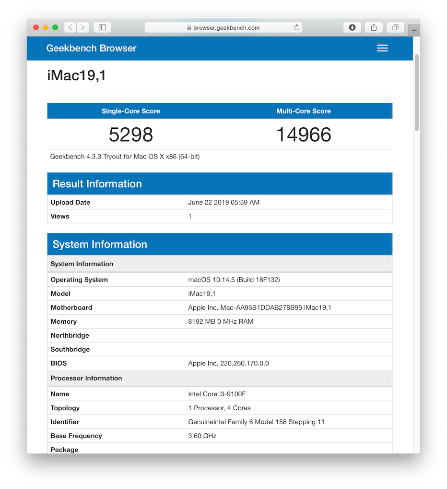Open the Downloads button in the toolbar

point(352,27)
